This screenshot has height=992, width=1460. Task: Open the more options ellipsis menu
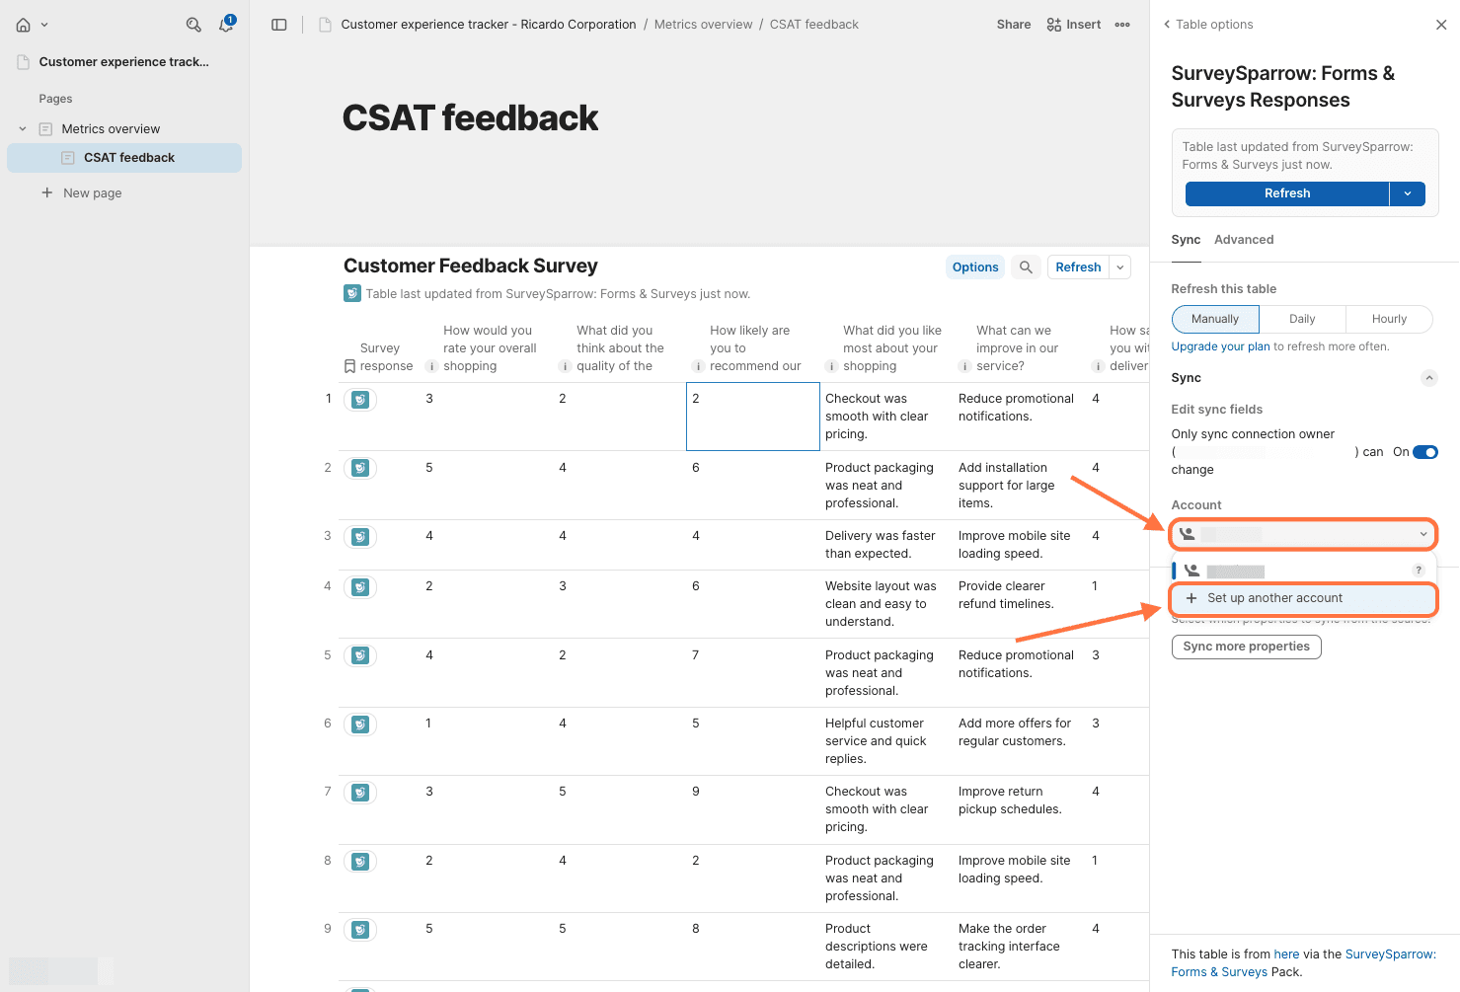[x=1122, y=25]
